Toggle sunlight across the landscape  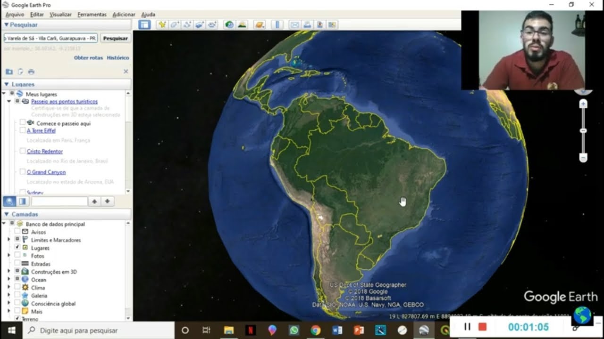coord(242,24)
